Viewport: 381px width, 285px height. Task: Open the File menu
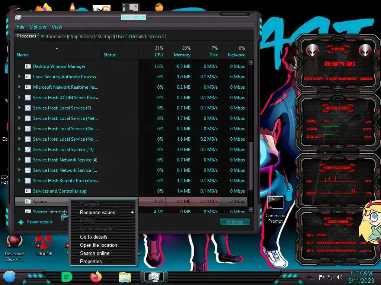click(x=20, y=27)
